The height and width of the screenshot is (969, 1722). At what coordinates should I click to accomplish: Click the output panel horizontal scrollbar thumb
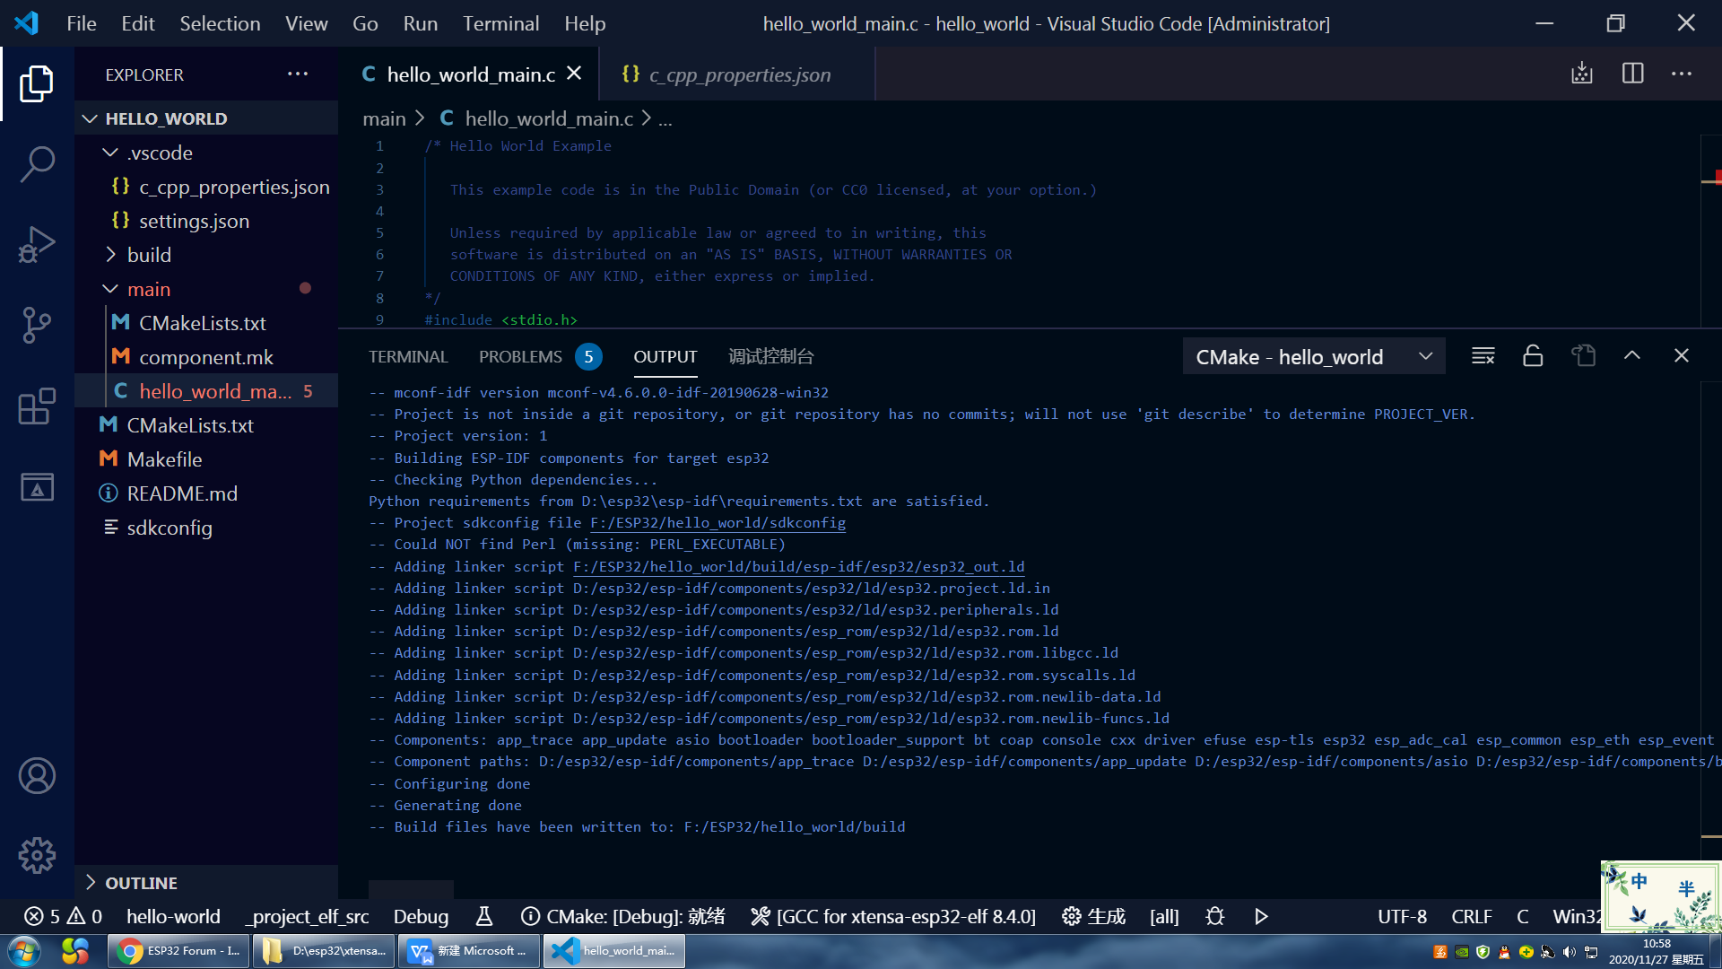(x=411, y=889)
